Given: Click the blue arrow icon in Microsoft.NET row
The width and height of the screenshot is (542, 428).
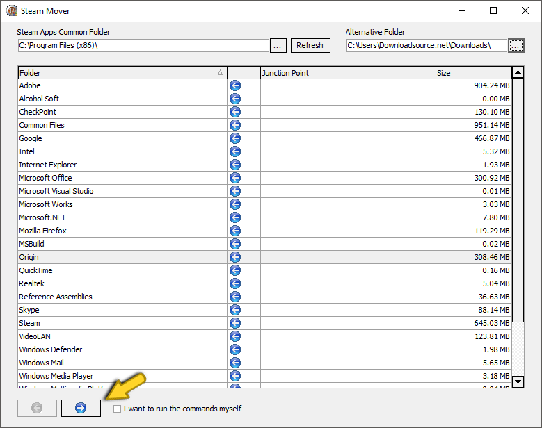Looking at the screenshot, I should (235, 217).
